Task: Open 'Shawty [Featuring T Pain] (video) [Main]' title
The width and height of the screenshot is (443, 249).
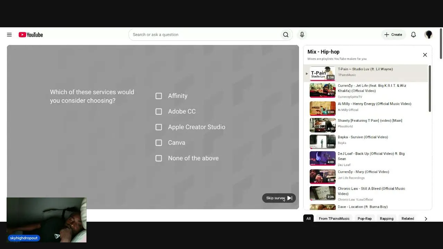Action: point(370,121)
